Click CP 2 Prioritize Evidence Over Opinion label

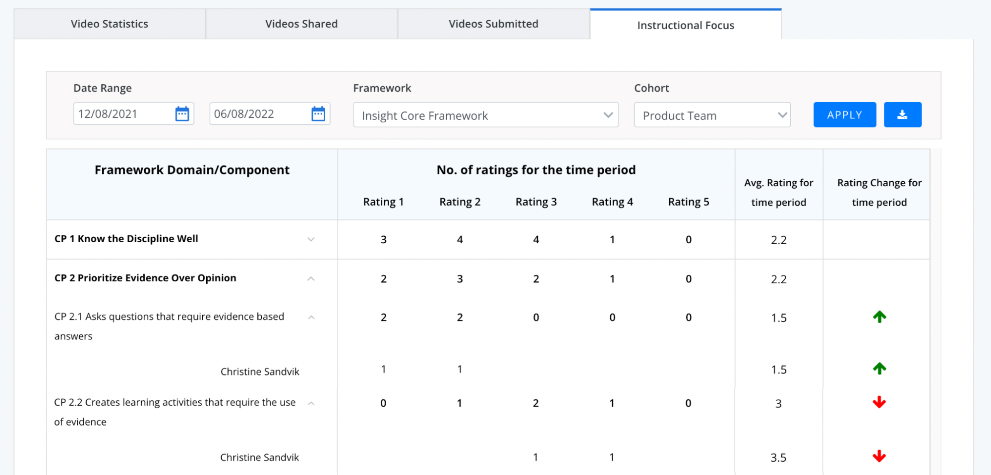(145, 278)
